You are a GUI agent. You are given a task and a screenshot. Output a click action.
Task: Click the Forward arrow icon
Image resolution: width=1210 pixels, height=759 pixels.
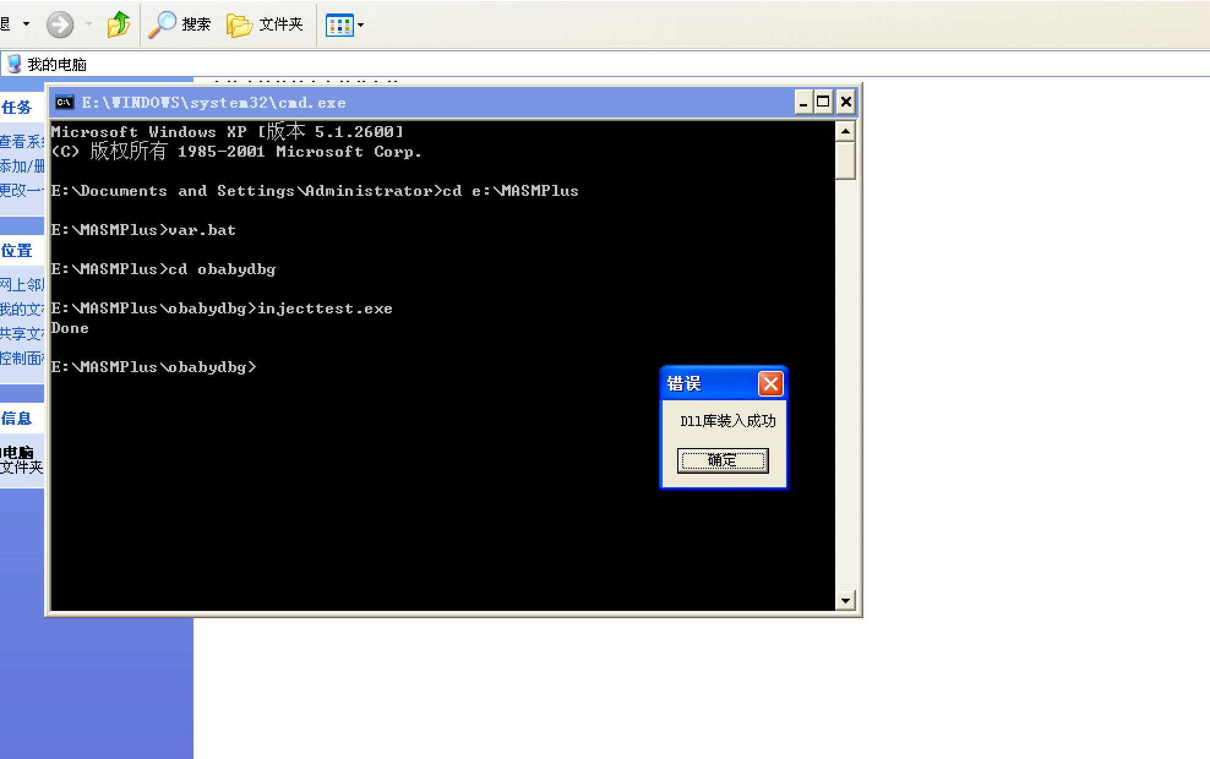coord(60,25)
